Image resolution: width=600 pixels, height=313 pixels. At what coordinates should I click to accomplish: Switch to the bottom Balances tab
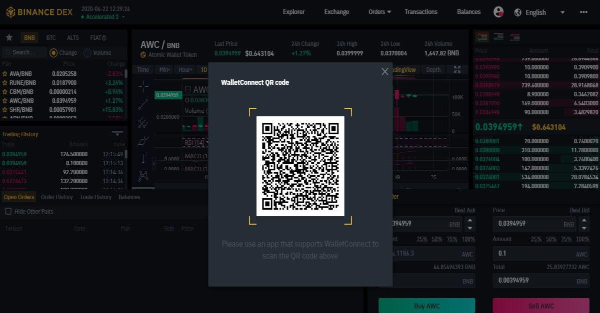pos(129,197)
